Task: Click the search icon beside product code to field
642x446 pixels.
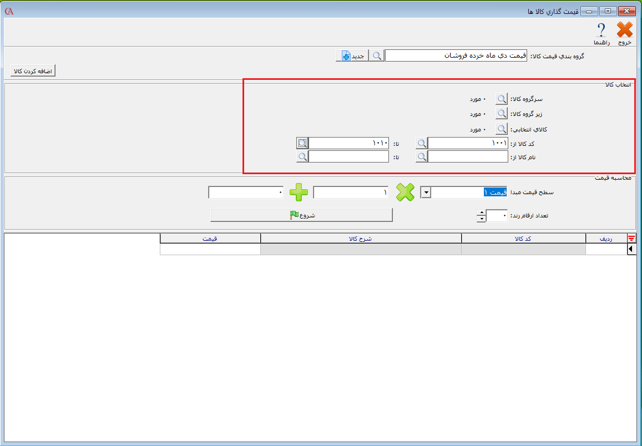Action: click(x=302, y=143)
